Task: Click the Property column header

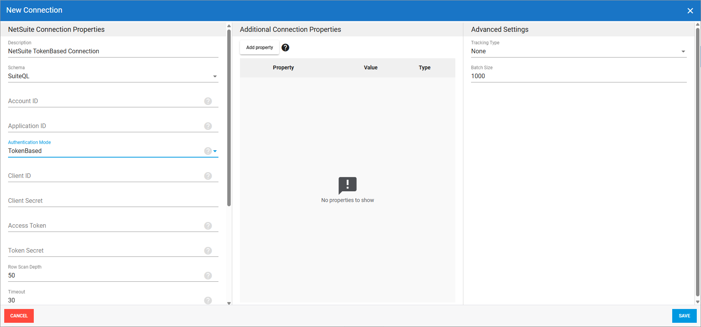Action: point(283,67)
